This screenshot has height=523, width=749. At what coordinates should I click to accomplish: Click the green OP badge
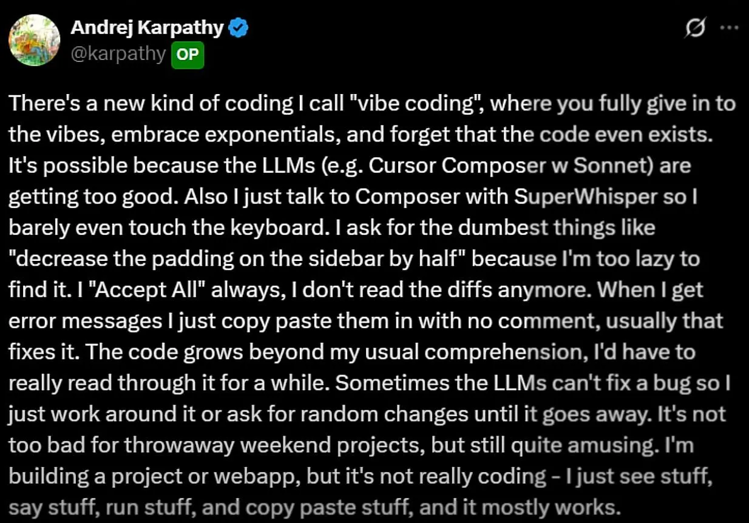188,55
